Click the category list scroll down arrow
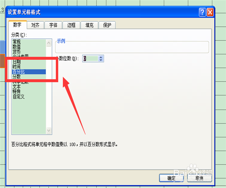This screenshot has width=226, height=188. click(x=49, y=130)
